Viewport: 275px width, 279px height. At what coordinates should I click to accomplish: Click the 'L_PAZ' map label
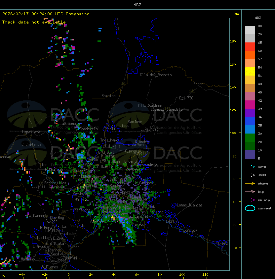coord(223,244)
